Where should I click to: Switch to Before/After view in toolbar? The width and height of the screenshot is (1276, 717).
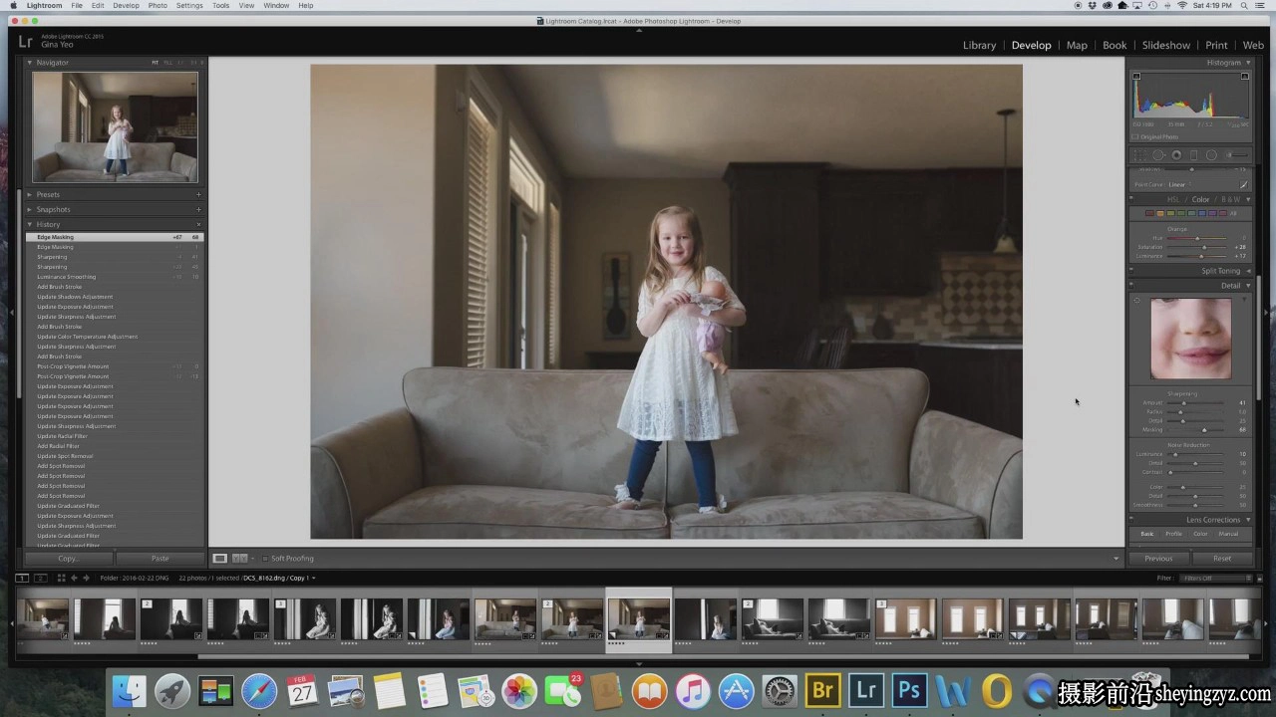tap(239, 559)
